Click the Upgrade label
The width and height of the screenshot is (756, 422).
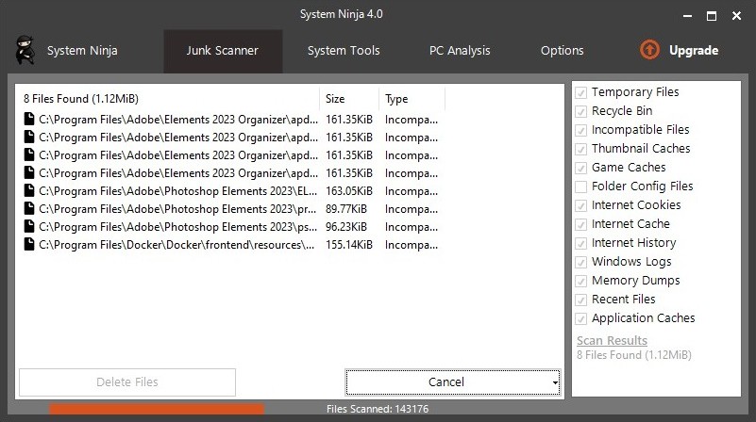click(694, 51)
